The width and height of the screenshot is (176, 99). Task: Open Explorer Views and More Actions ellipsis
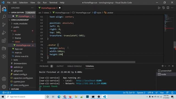pos(32,8)
